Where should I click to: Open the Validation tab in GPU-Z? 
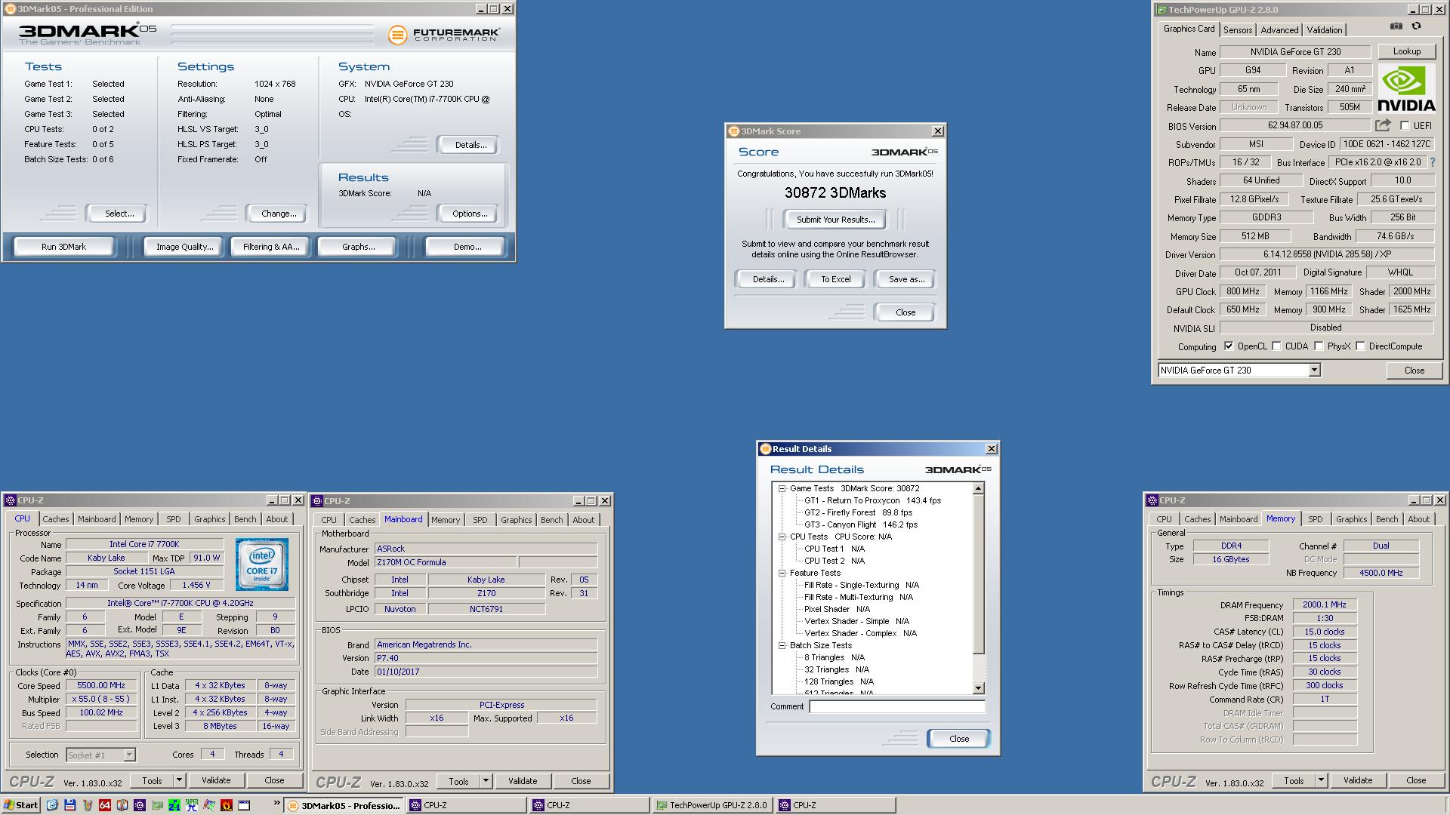1325,30
